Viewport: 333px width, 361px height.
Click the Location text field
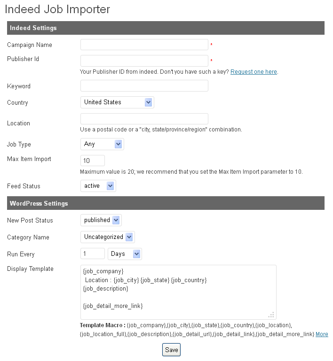coord(144,119)
